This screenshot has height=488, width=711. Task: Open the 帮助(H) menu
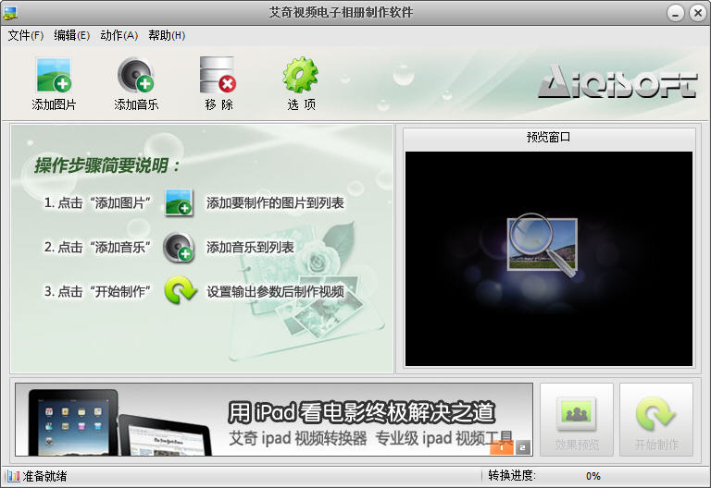point(167,35)
